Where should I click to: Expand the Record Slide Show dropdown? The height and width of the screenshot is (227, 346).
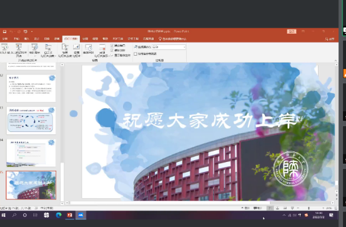(x=102, y=51)
